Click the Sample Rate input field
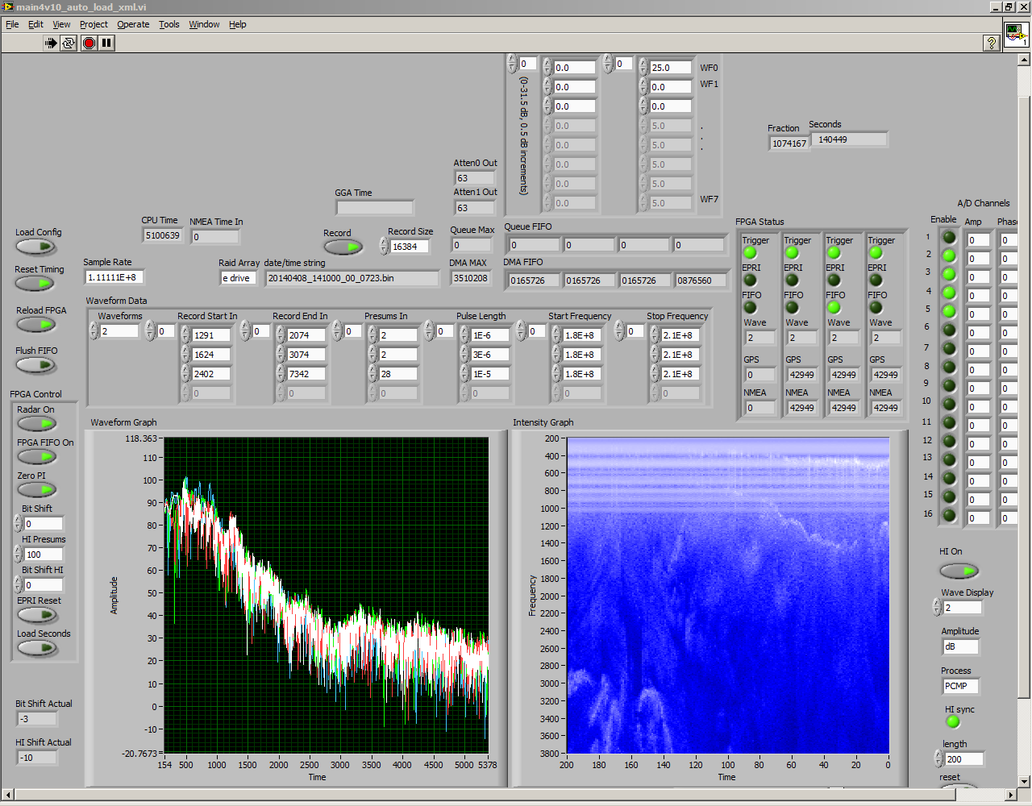 pyautogui.click(x=113, y=277)
